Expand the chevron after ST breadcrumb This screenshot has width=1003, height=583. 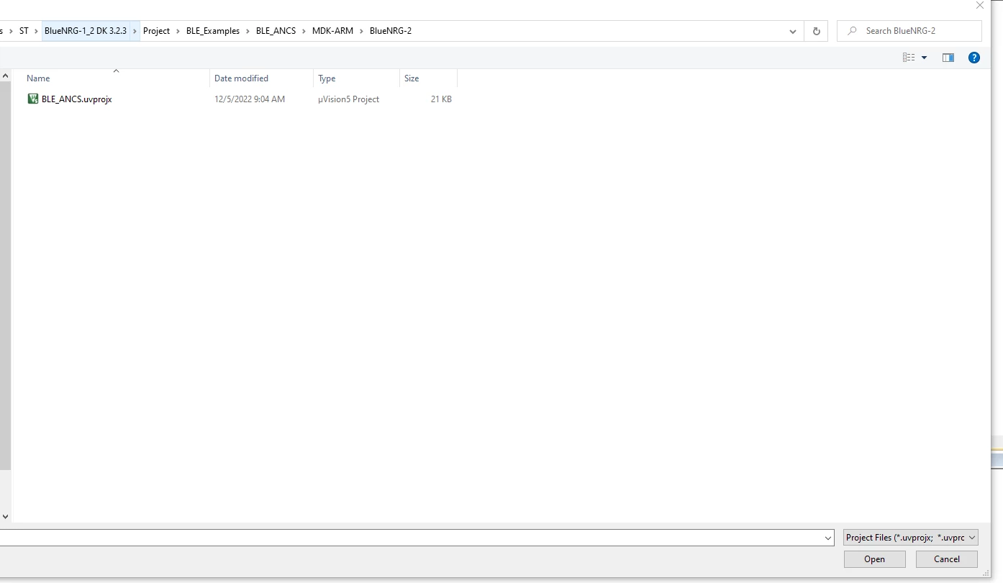pos(36,31)
